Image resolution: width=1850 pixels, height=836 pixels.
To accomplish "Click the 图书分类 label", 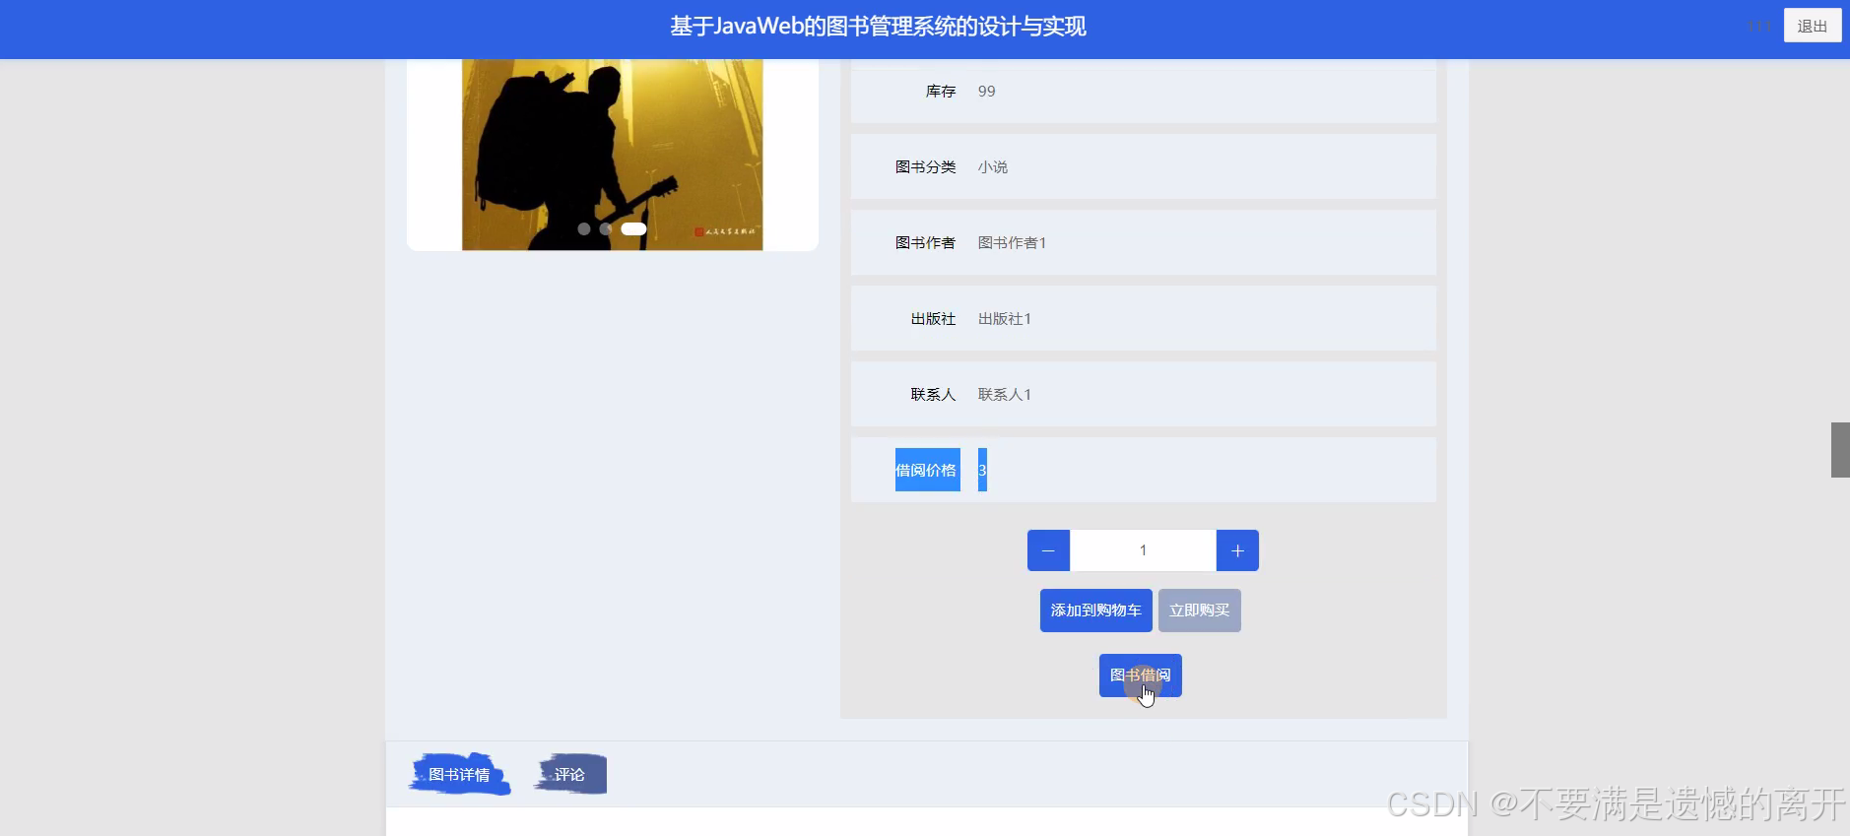I will (925, 167).
